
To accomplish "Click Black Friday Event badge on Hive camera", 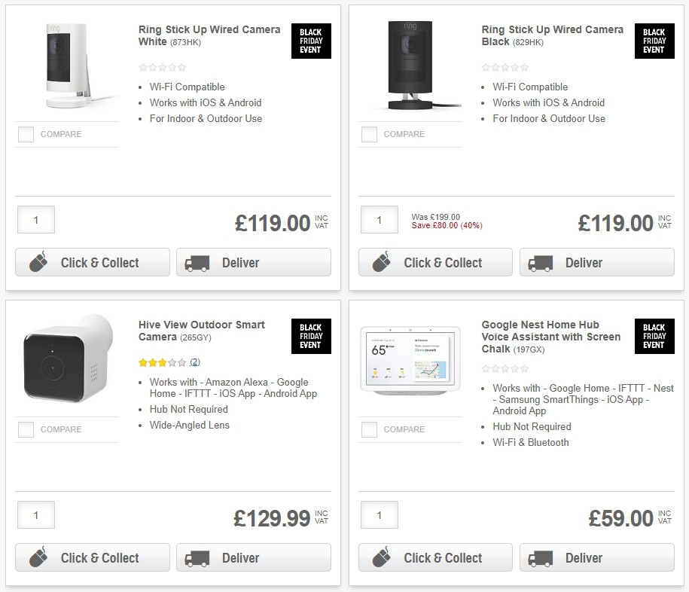I will coord(310,337).
